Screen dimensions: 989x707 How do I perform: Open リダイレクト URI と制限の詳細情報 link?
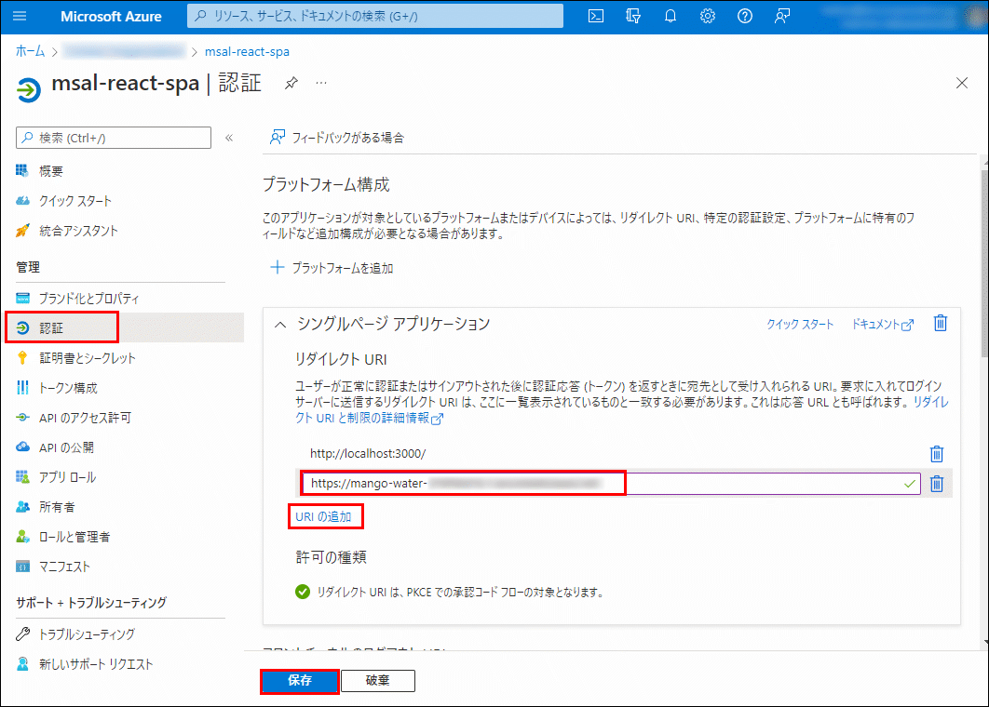[370, 418]
